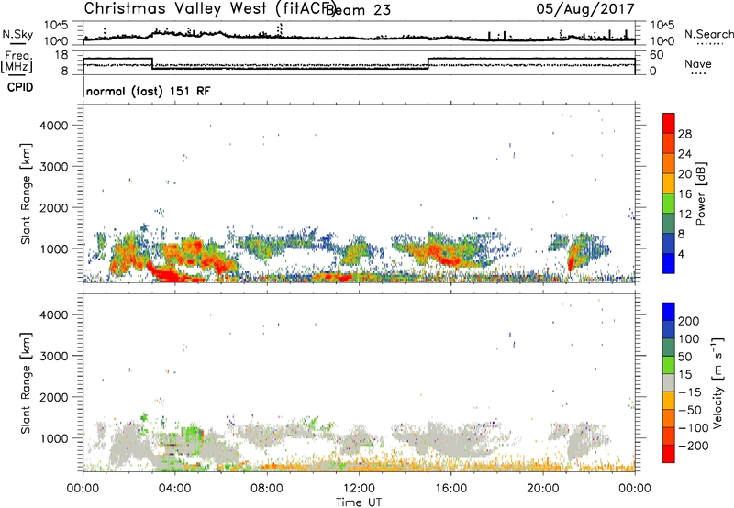Click the "Beam 23" label
The image size is (734, 508).
(358, 10)
